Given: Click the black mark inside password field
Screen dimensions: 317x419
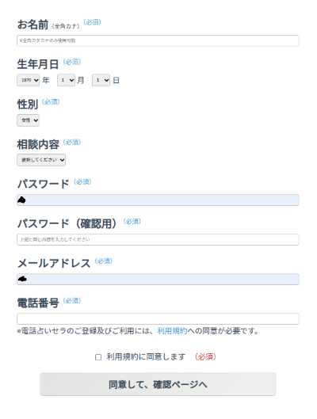Looking at the screenshot, I should tap(21, 200).
